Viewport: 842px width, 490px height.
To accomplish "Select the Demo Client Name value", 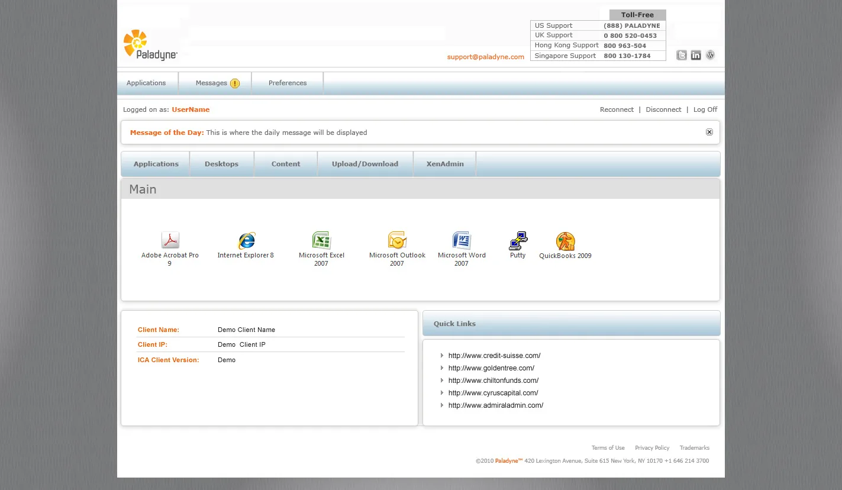I will (247, 330).
